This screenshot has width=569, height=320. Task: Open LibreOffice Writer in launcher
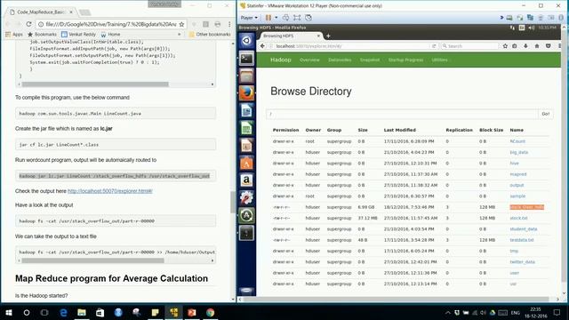[x=246, y=110]
